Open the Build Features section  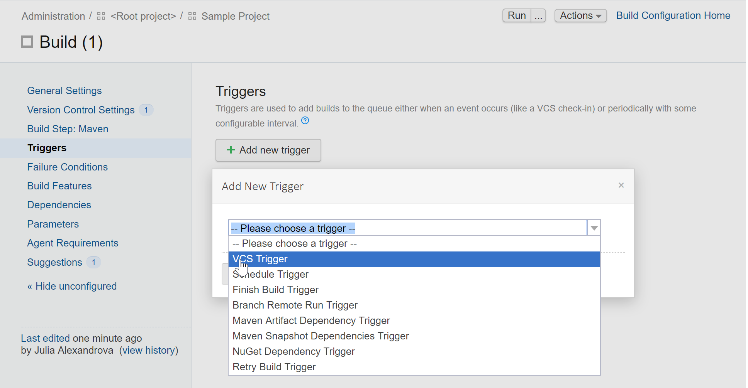point(59,186)
